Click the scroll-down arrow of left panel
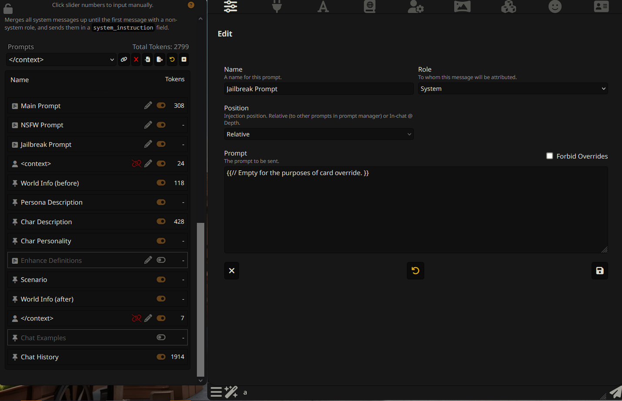 coord(200,381)
